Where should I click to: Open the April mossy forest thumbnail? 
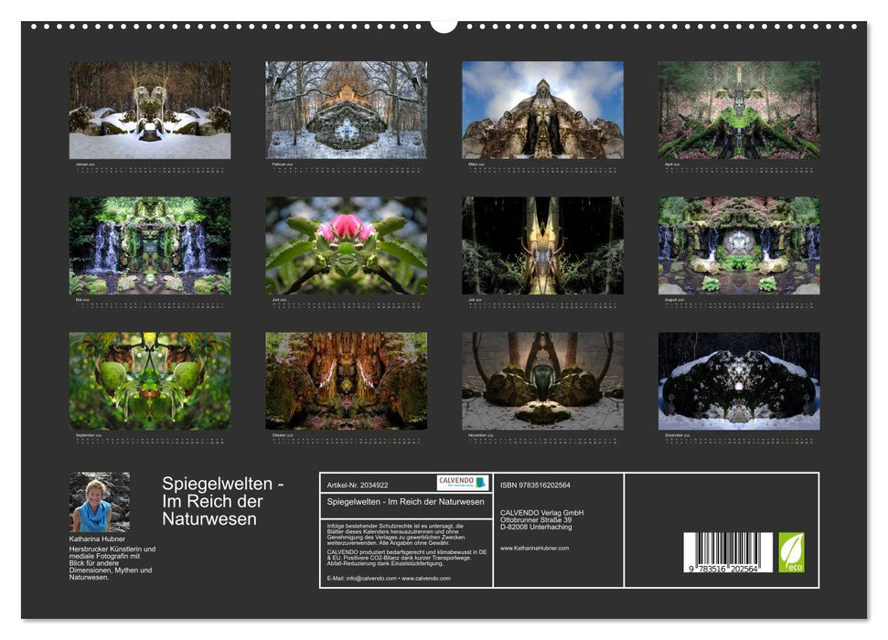click(739, 110)
